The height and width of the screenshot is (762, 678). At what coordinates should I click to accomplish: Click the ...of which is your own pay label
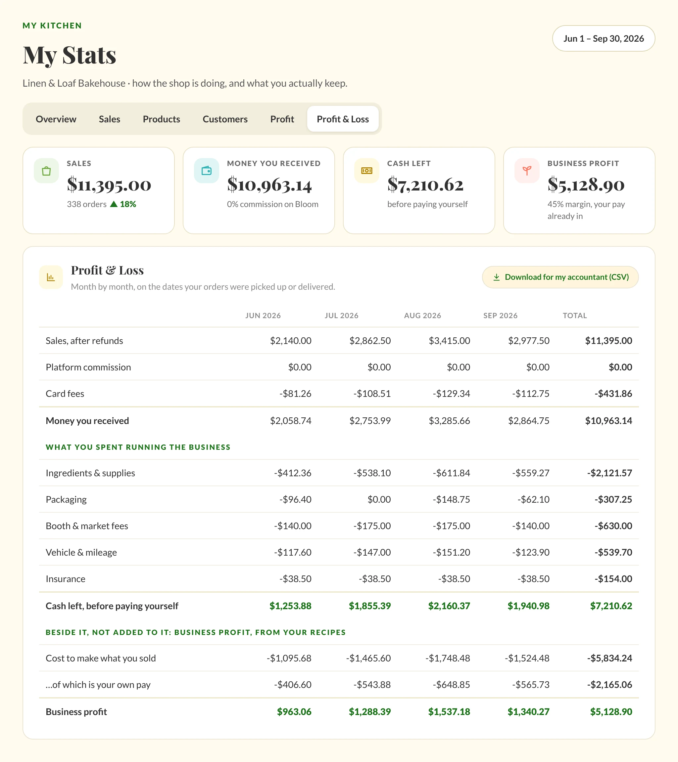tap(98, 685)
